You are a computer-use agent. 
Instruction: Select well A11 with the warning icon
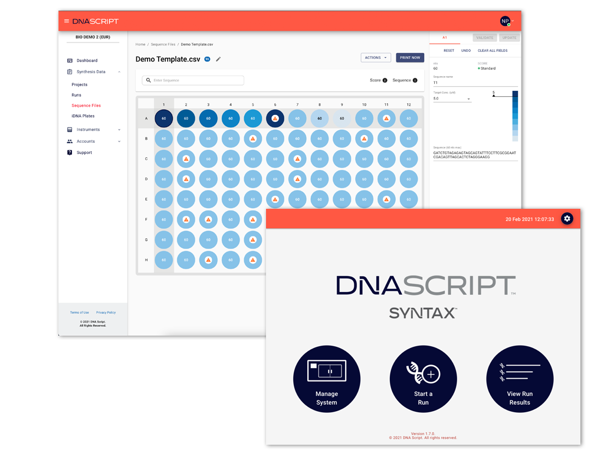386,118
